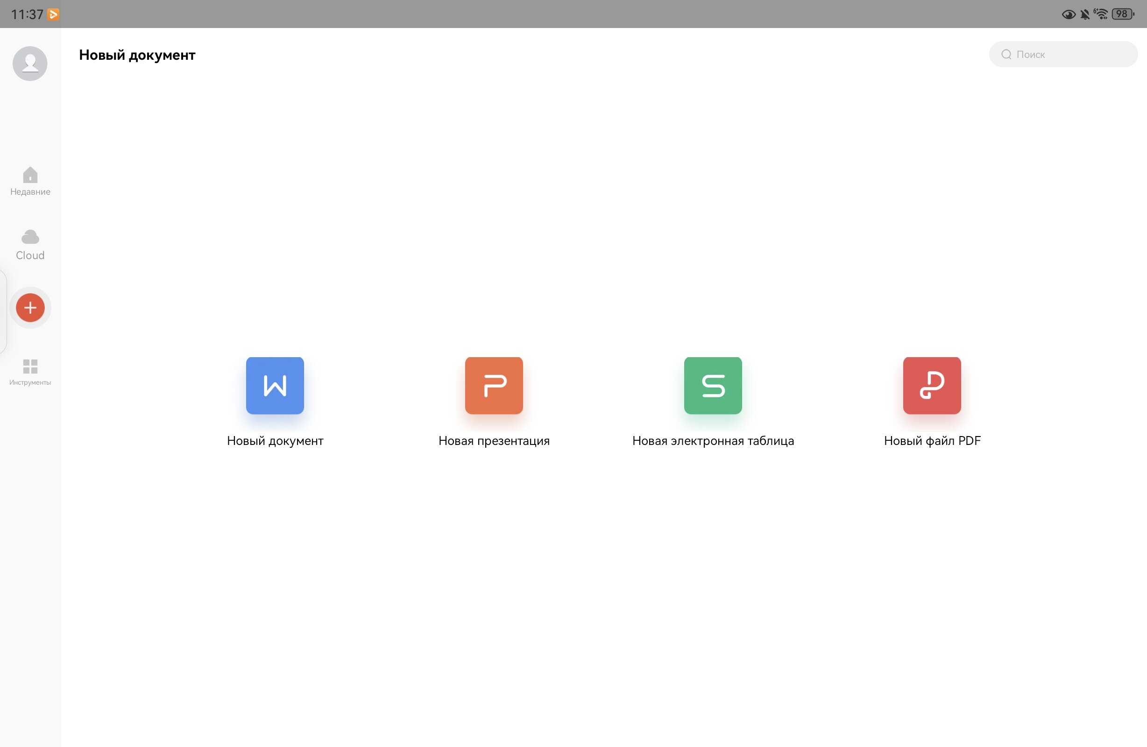
Task: Create a new PDF file icon
Action: (932, 386)
